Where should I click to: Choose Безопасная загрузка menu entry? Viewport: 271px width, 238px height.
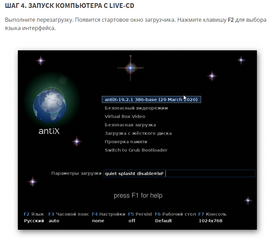[130, 125]
